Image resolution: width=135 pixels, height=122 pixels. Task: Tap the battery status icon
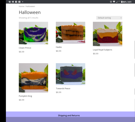(x=122, y=2)
